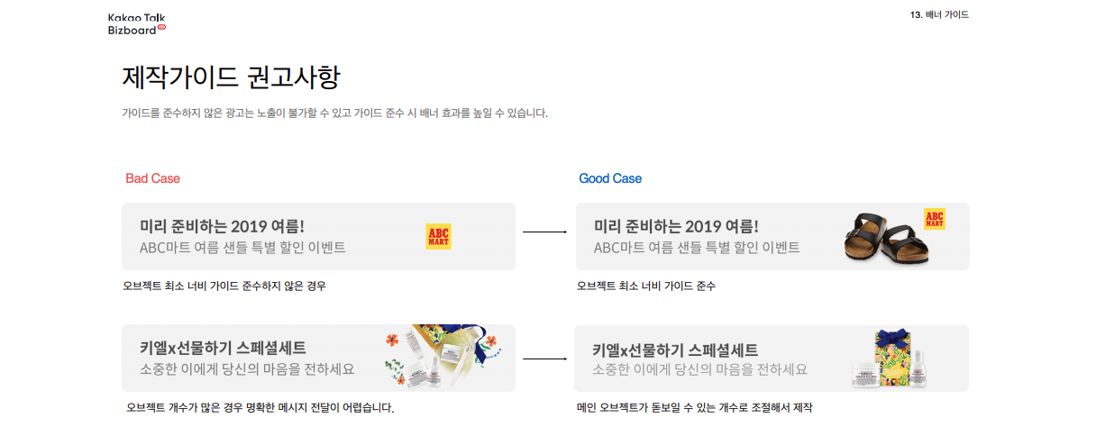Click the Bad Case '미리 준비하는 2019 여름!' banner
This screenshot has height=427, width=1096.
pyautogui.click(x=318, y=236)
